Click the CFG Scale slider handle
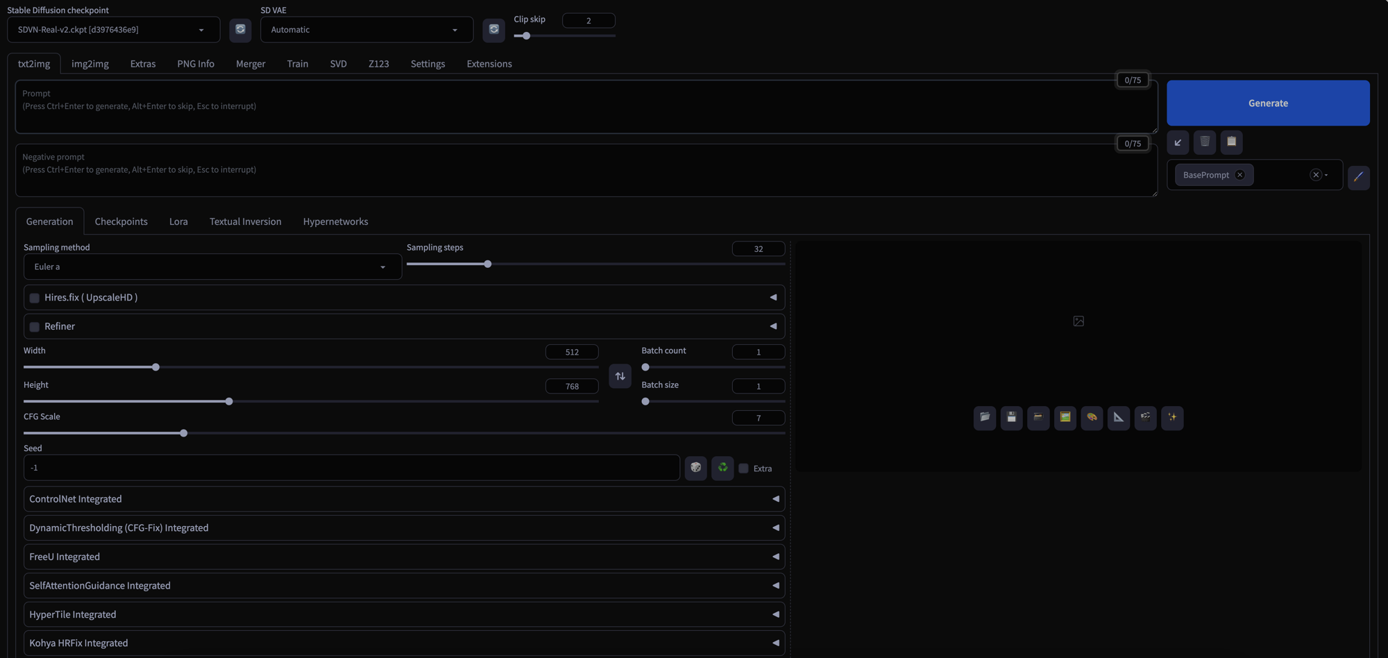 [184, 433]
